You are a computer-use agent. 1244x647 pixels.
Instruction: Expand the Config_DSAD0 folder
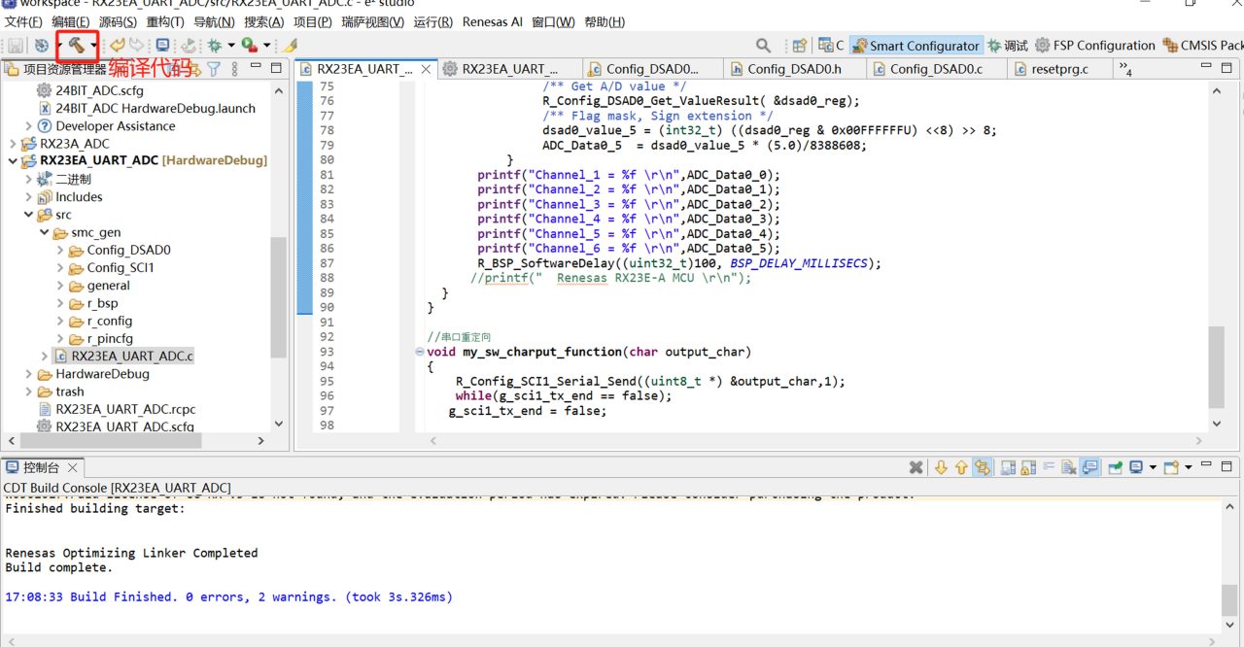point(60,250)
